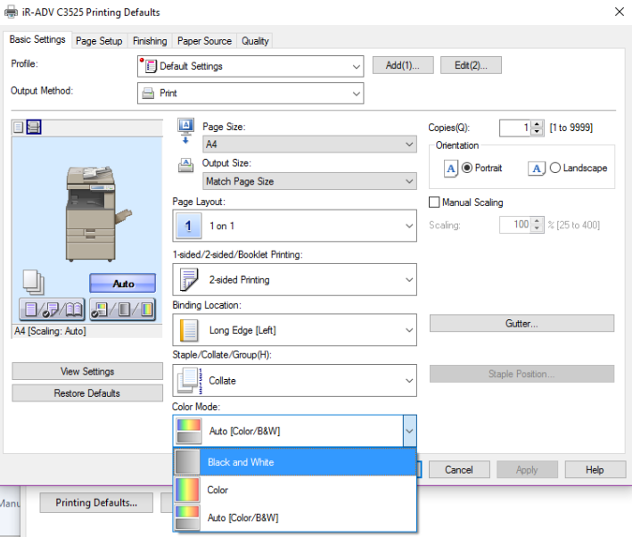
Task: Expand the Output Method dropdown
Action: 250,93
